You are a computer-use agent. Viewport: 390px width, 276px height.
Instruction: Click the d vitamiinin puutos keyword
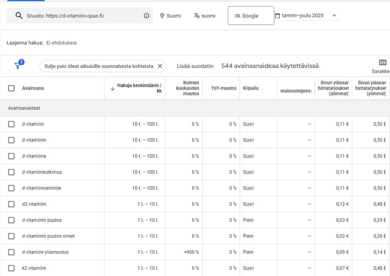(42, 220)
